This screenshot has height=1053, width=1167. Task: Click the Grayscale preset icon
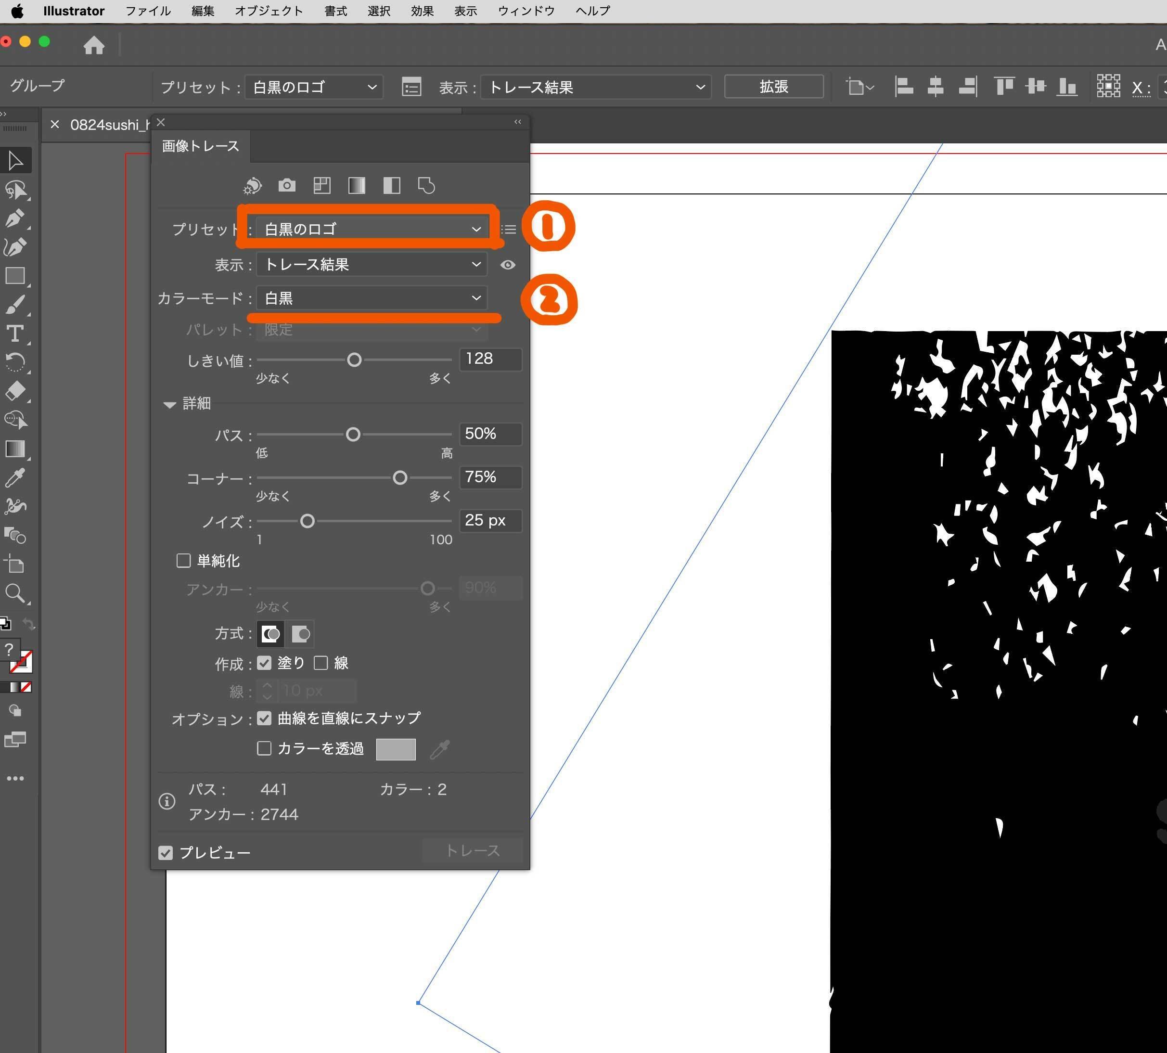[x=357, y=186]
